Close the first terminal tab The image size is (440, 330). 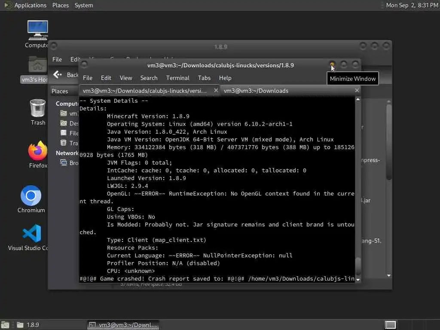pos(216,90)
